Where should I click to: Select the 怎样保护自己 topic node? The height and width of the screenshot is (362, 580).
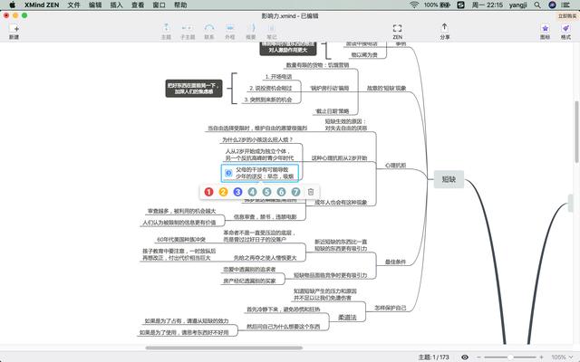390,308
